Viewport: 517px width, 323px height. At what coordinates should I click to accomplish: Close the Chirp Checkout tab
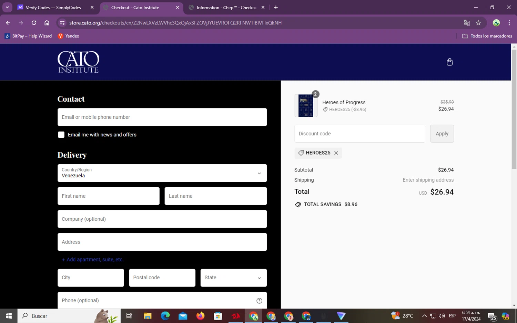coord(263,7)
